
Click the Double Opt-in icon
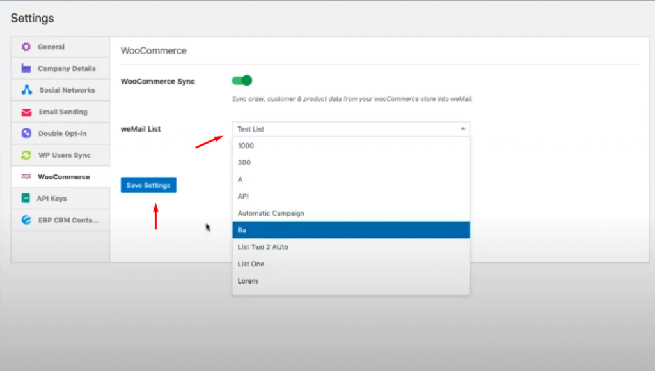tap(26, 133)
